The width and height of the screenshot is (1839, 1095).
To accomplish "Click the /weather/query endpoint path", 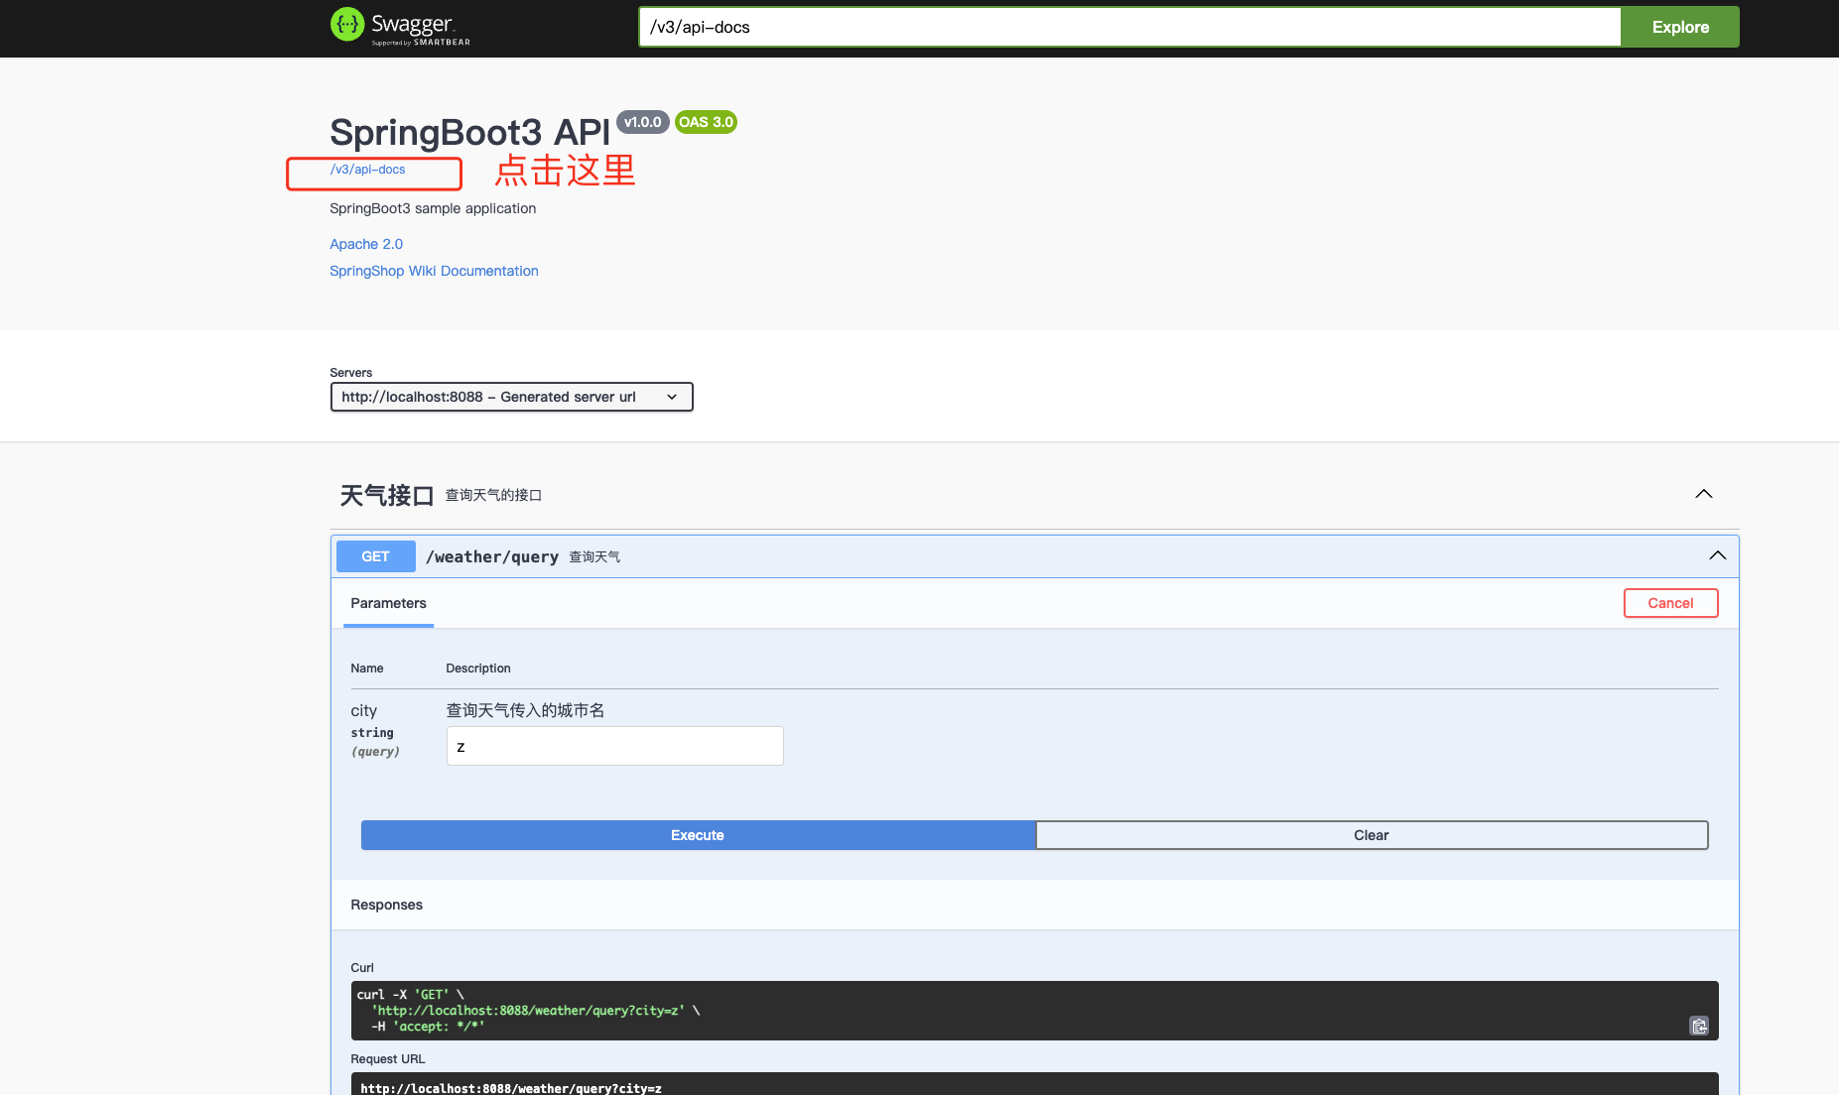I will coord(491,557).
